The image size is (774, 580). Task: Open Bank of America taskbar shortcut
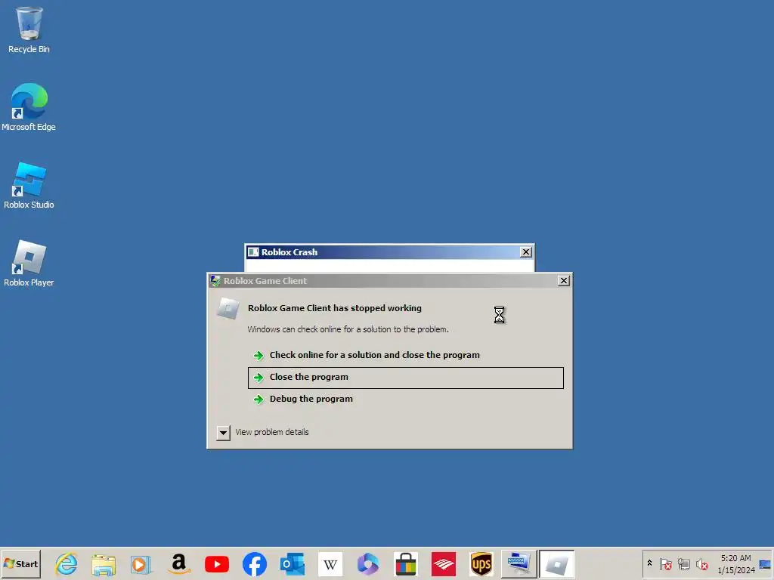coord(444,564)
